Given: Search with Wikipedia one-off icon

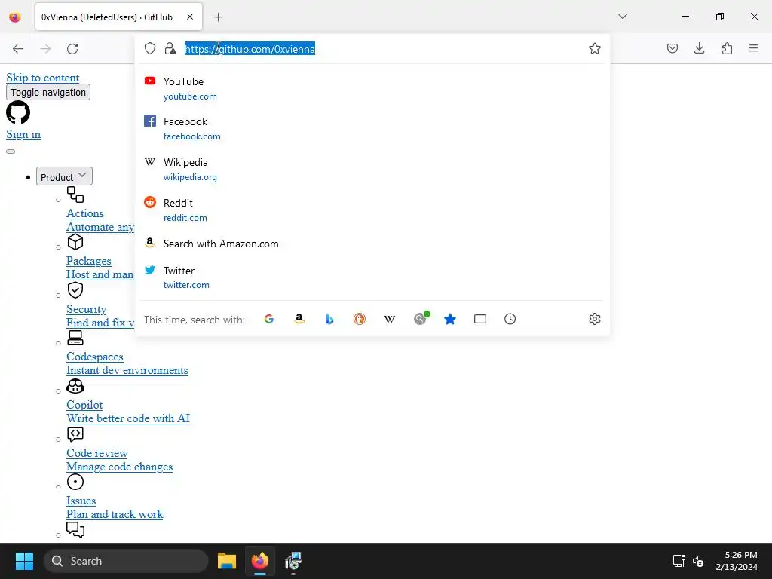Looking at the screenshot, I should tap(390, 319).
